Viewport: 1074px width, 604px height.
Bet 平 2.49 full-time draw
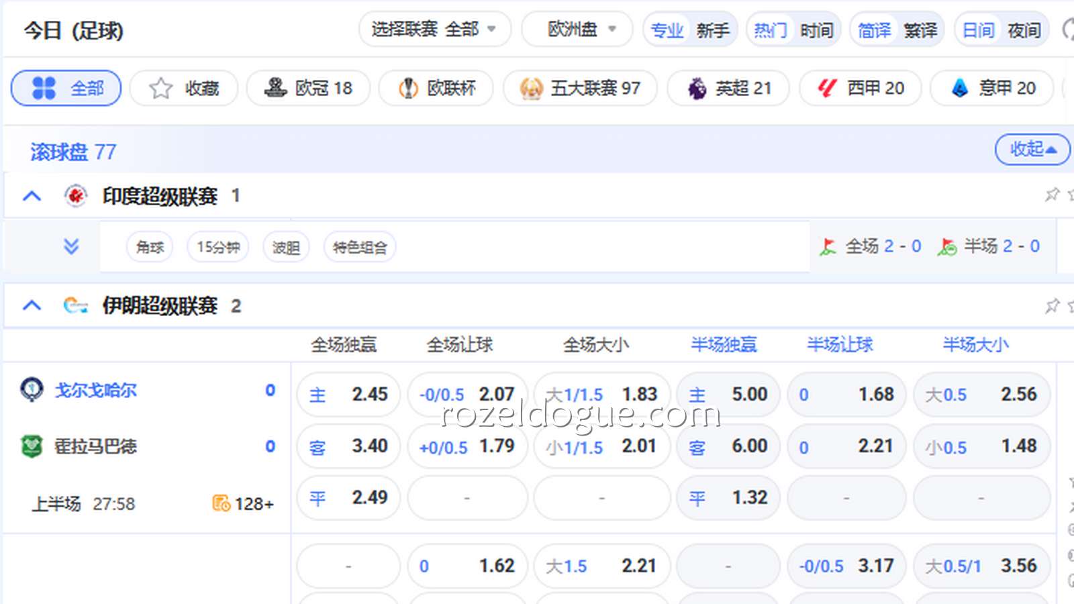pos(348,498)
